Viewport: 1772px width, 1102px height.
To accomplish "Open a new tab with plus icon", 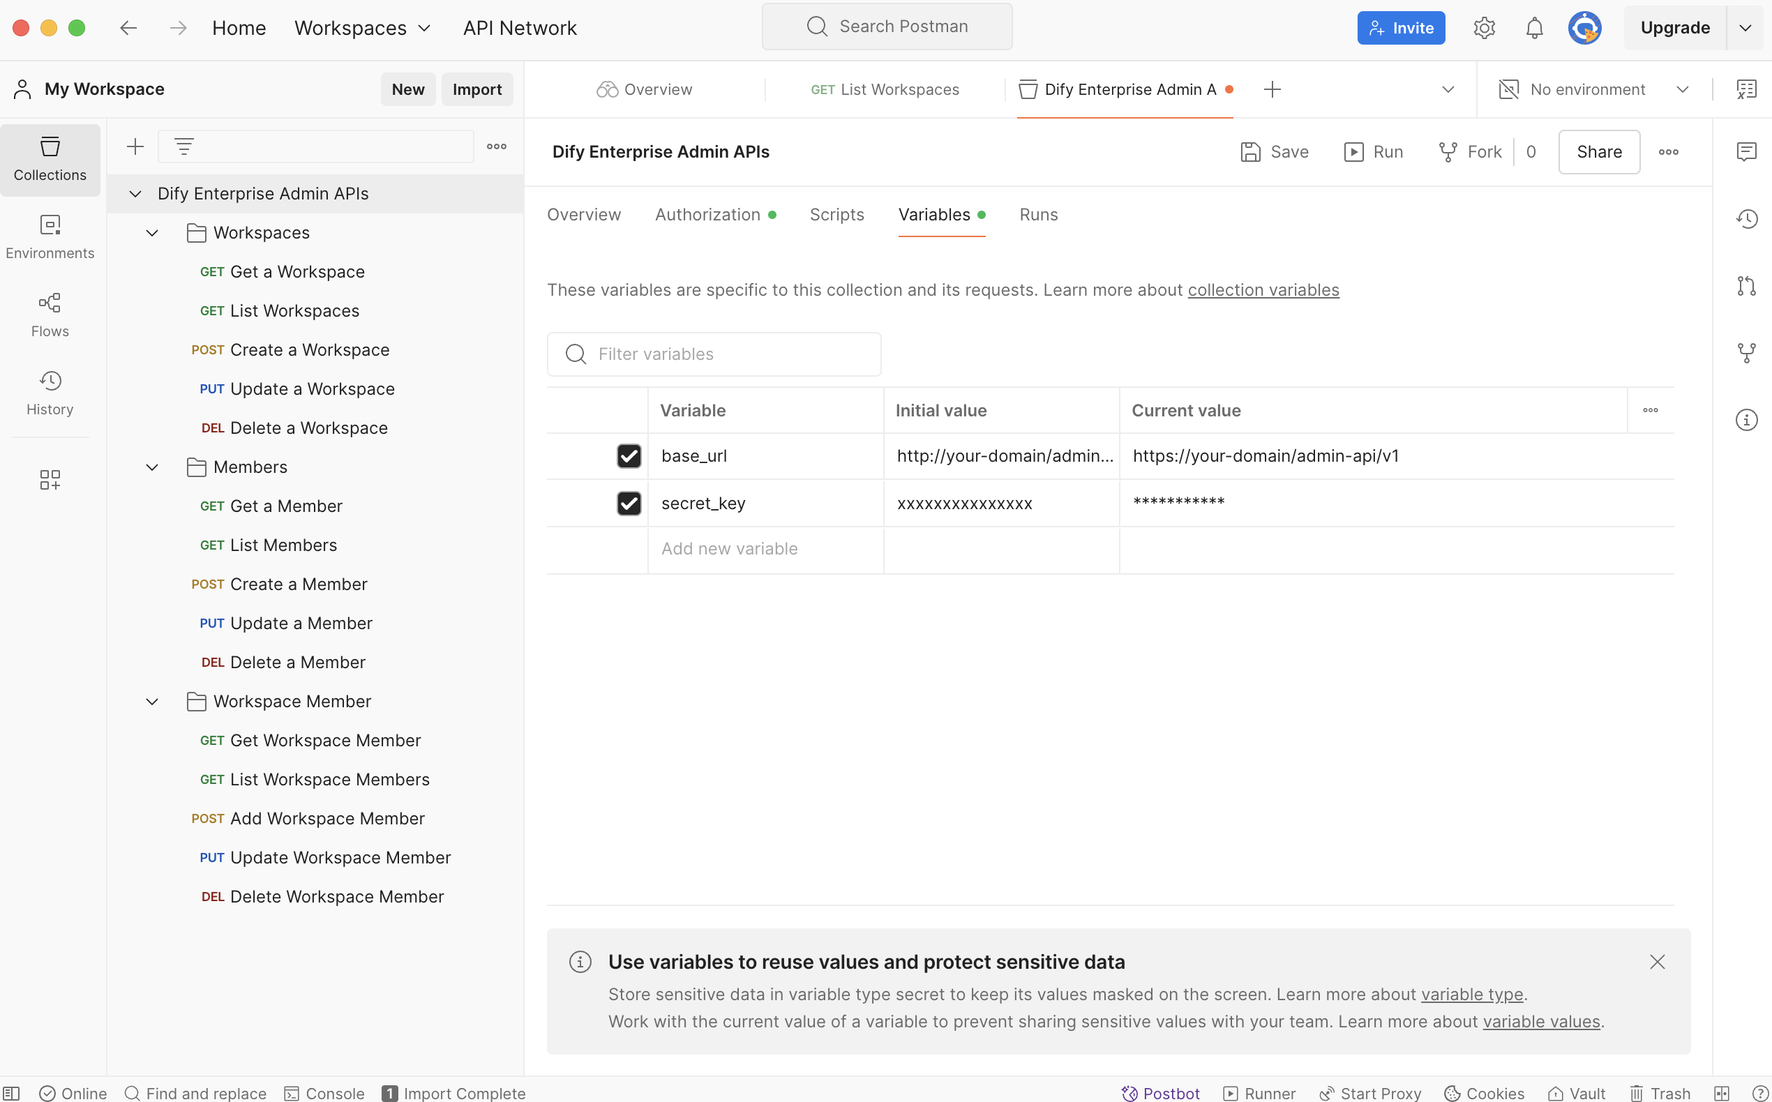I will 1272,89.
